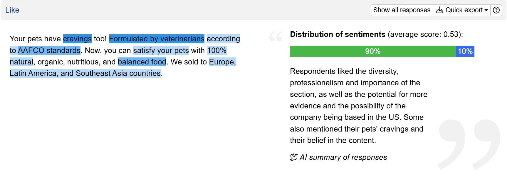Click the AI summary bird icon
This screenshot has width=507, height=191.
(294, 157)
